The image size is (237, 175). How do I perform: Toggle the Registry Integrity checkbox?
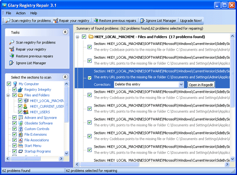point(15,89)
